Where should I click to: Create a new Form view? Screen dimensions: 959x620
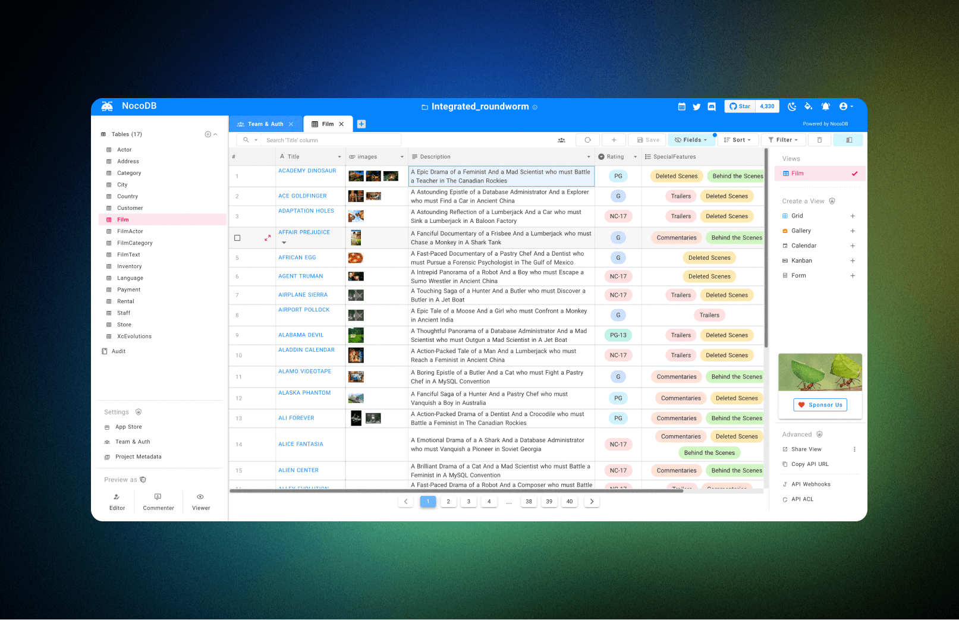tap(853, 275)
